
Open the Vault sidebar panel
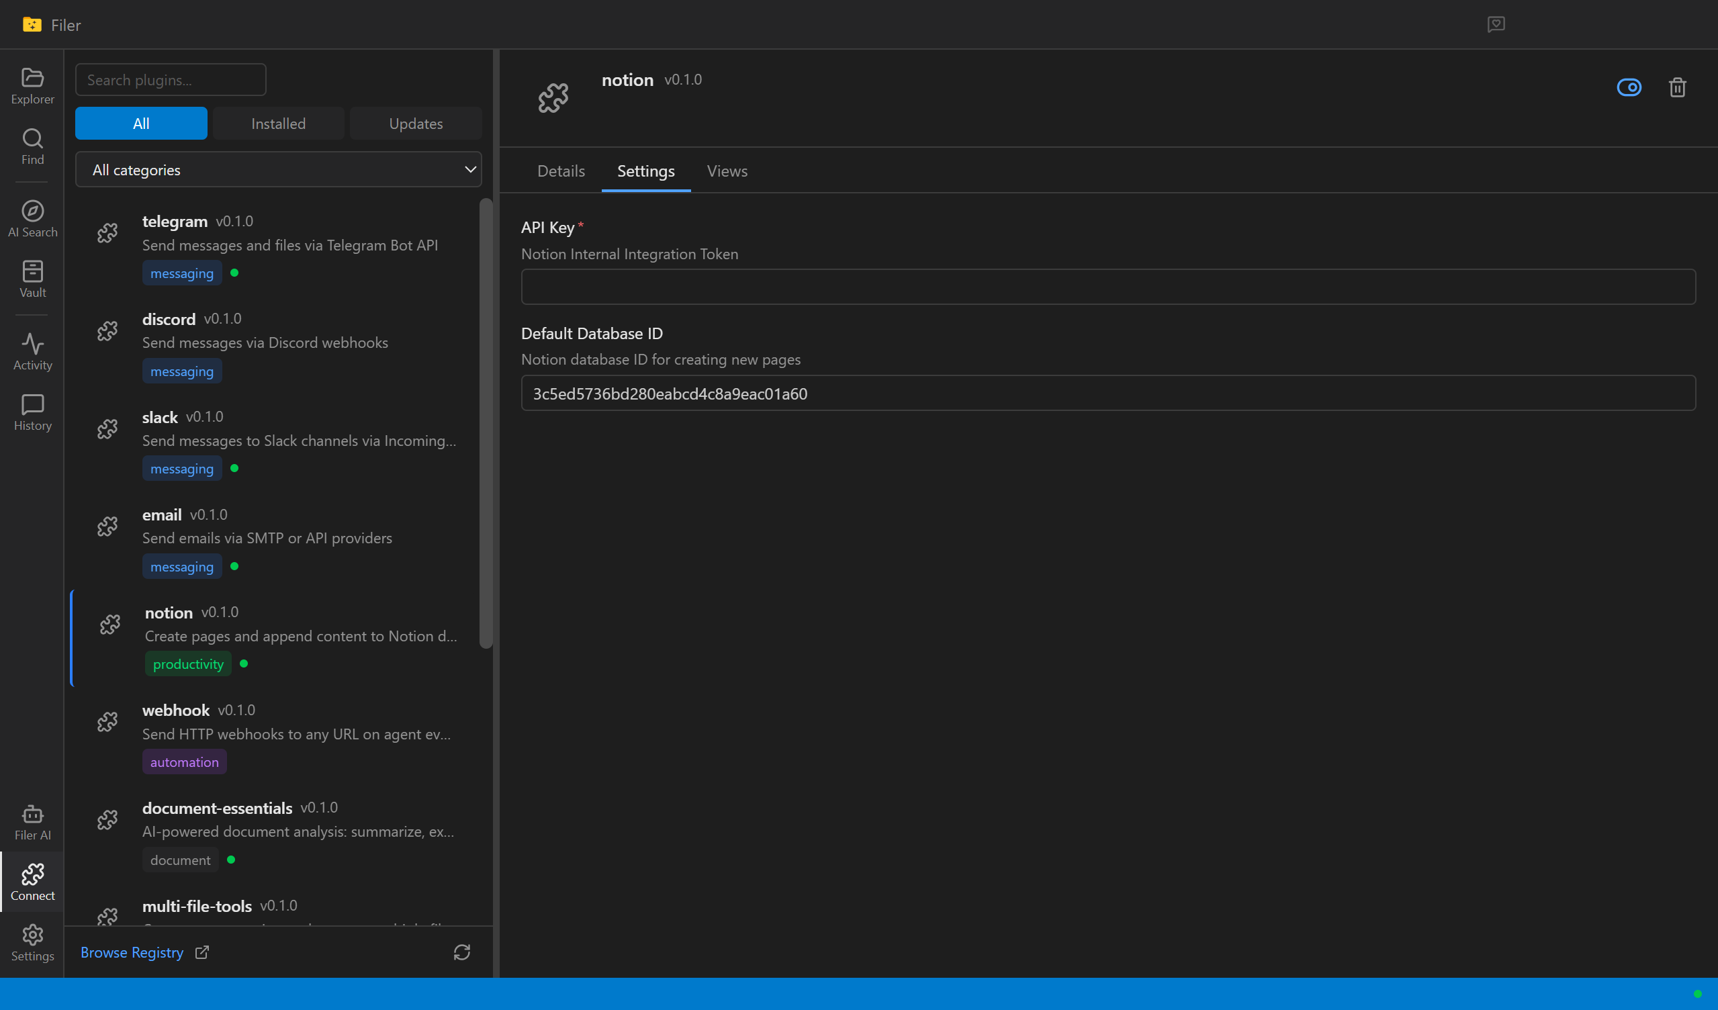coord(32,280)
